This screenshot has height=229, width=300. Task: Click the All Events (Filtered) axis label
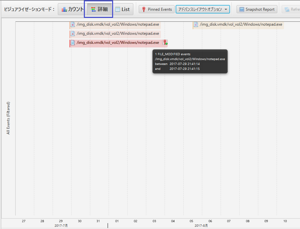(8, 118)
